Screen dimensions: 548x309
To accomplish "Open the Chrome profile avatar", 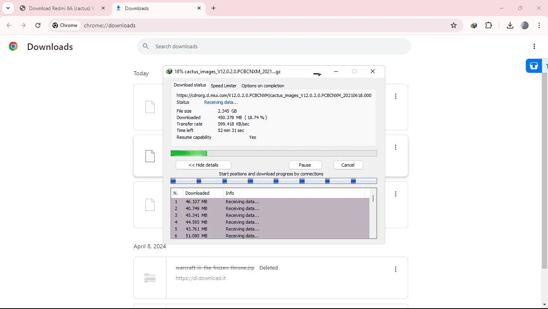I will click(525, 25).
